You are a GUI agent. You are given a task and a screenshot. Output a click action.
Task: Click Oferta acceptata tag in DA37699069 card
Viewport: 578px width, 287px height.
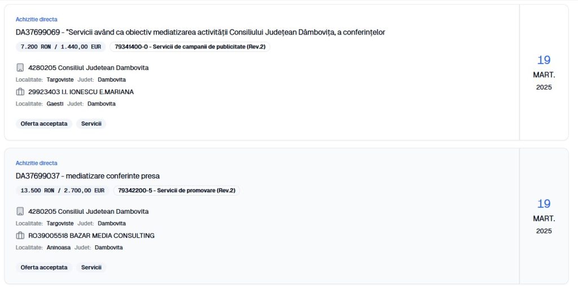pyautogui.click(x=44, y=123)
